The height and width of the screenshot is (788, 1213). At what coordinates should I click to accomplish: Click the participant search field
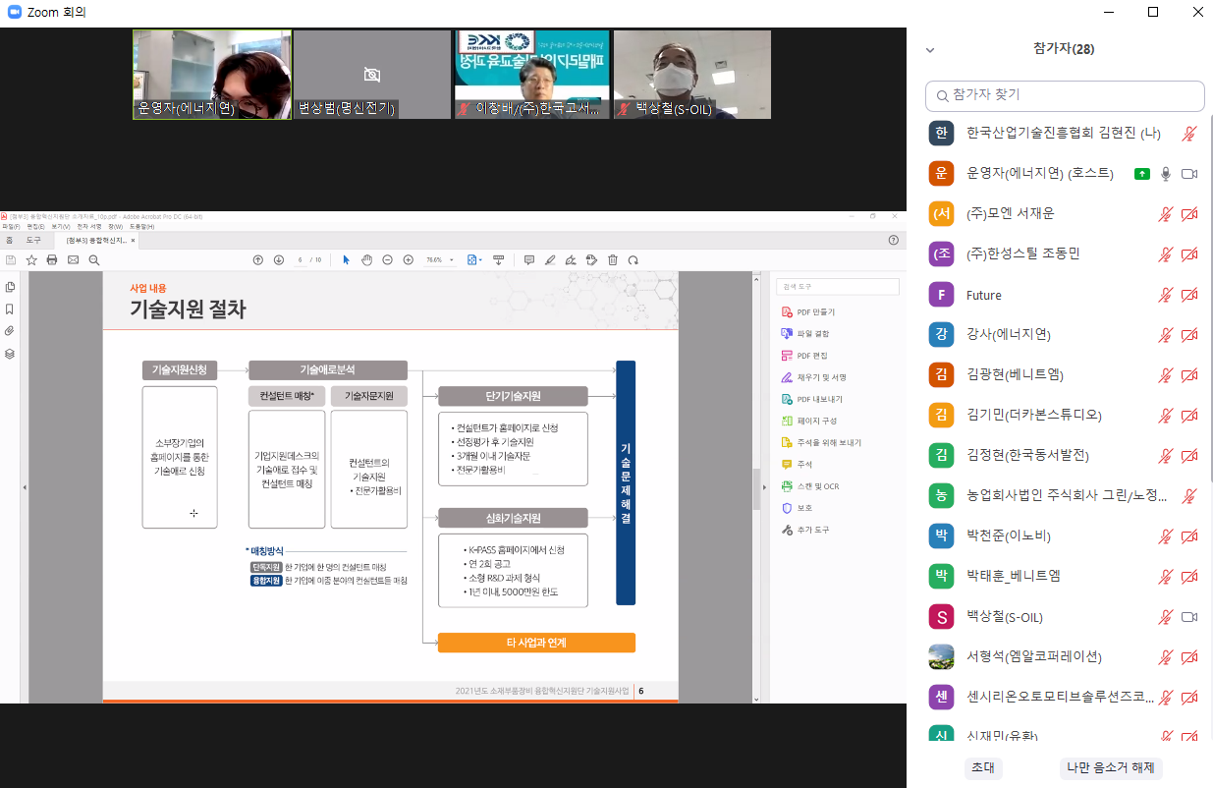1065,95
